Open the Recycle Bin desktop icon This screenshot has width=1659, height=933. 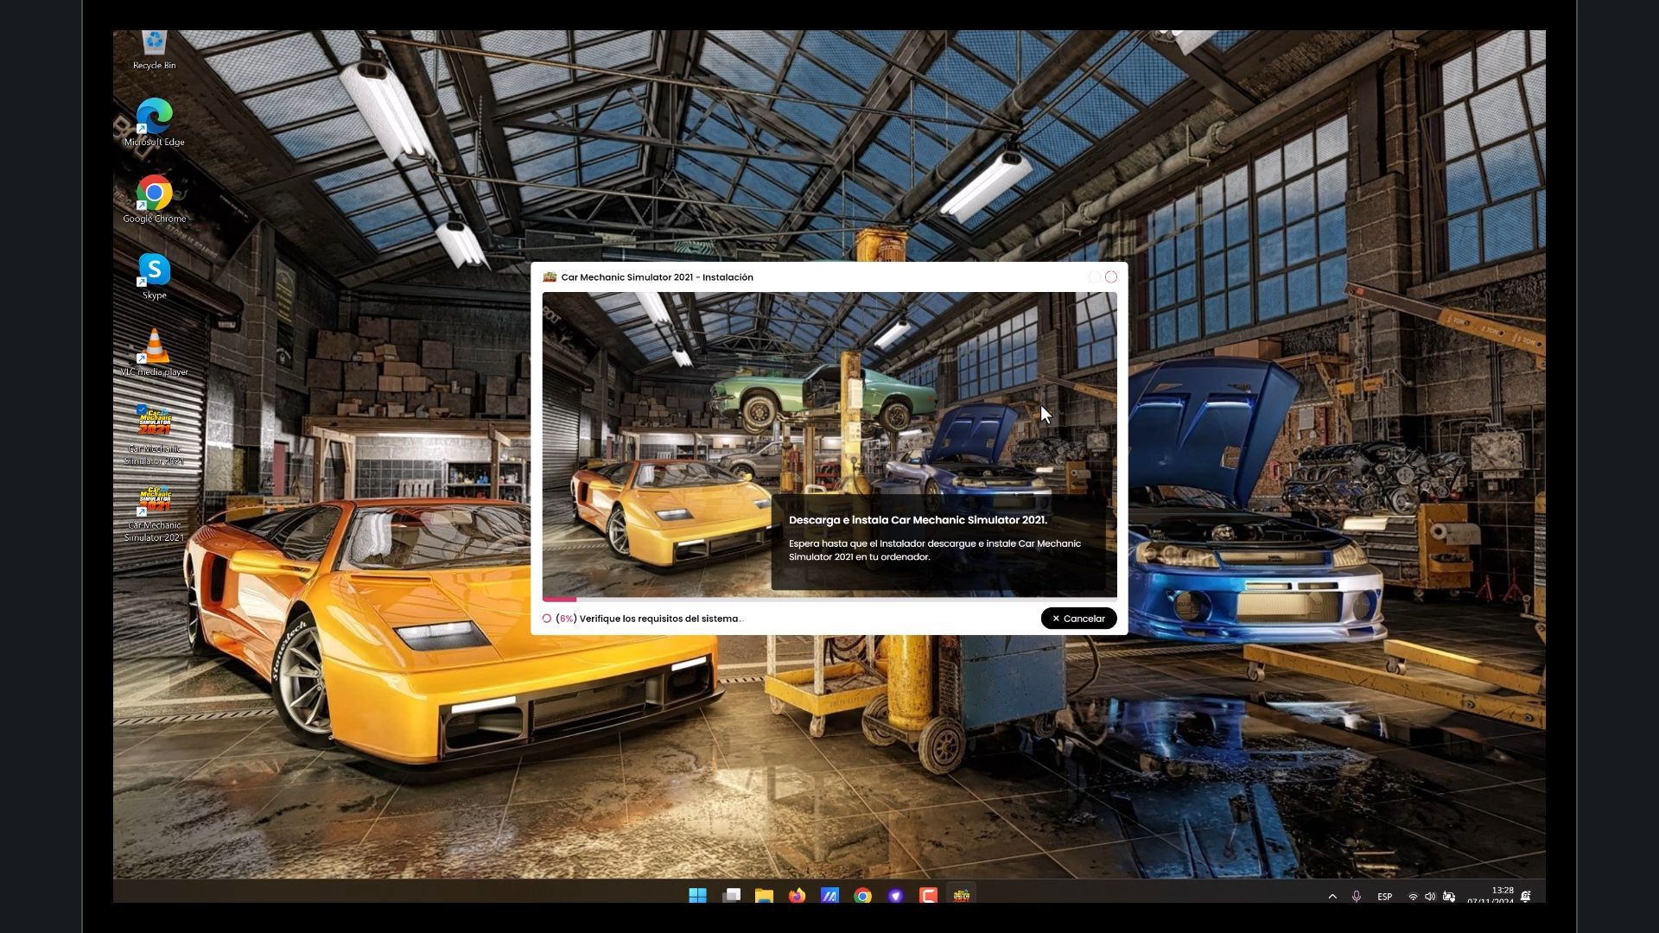pos(154,50)
